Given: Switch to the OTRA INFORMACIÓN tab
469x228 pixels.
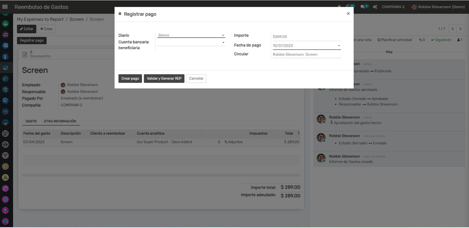Looking at the screenshot, I should (60, 121).
